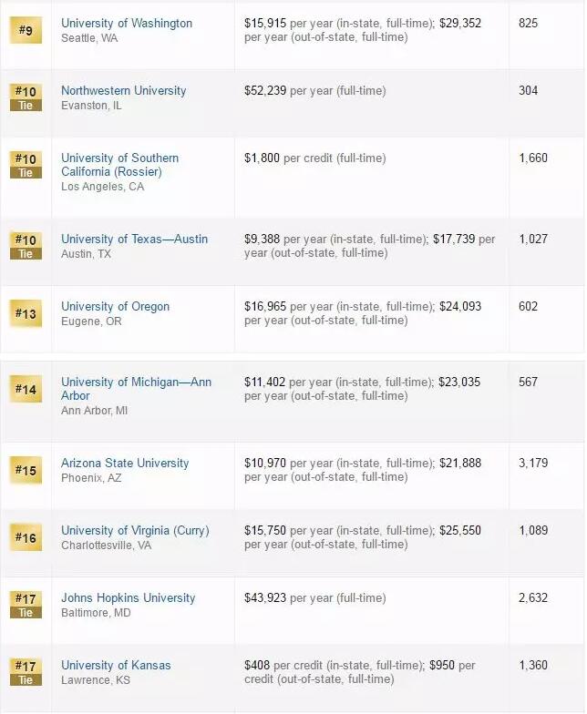The height and width of the screenshot is (714, 587).
Task: Click University of Kansas' #17 Tie badge
Action: pos(26,672)
